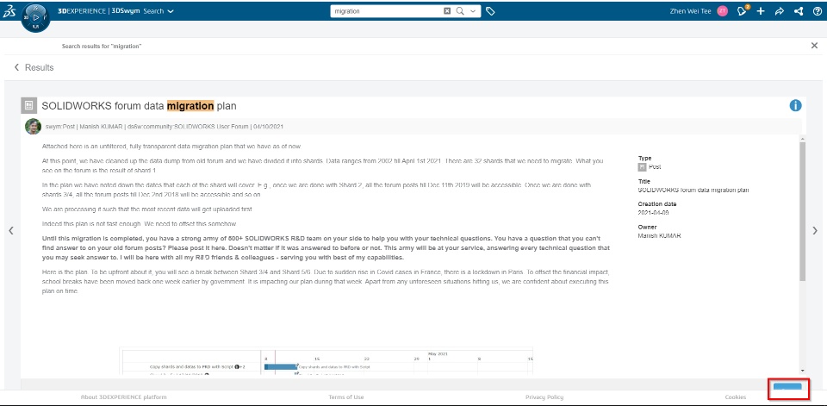Select Creation date value 2021-04-09
This screenshot has height=406, width=827.
coord(654,213)
